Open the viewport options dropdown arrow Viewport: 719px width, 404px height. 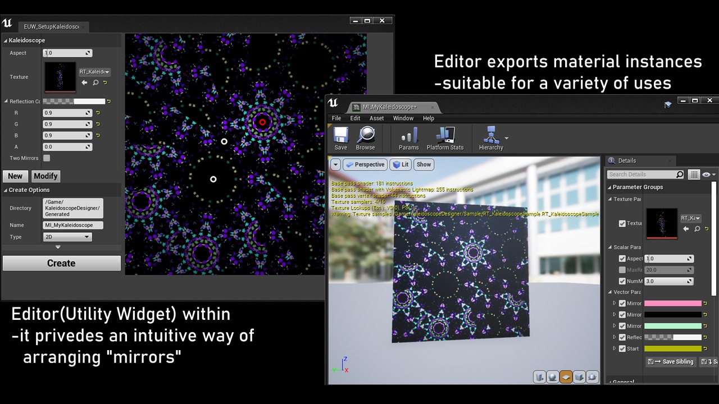pyautogui.click(x=335, y=164)
